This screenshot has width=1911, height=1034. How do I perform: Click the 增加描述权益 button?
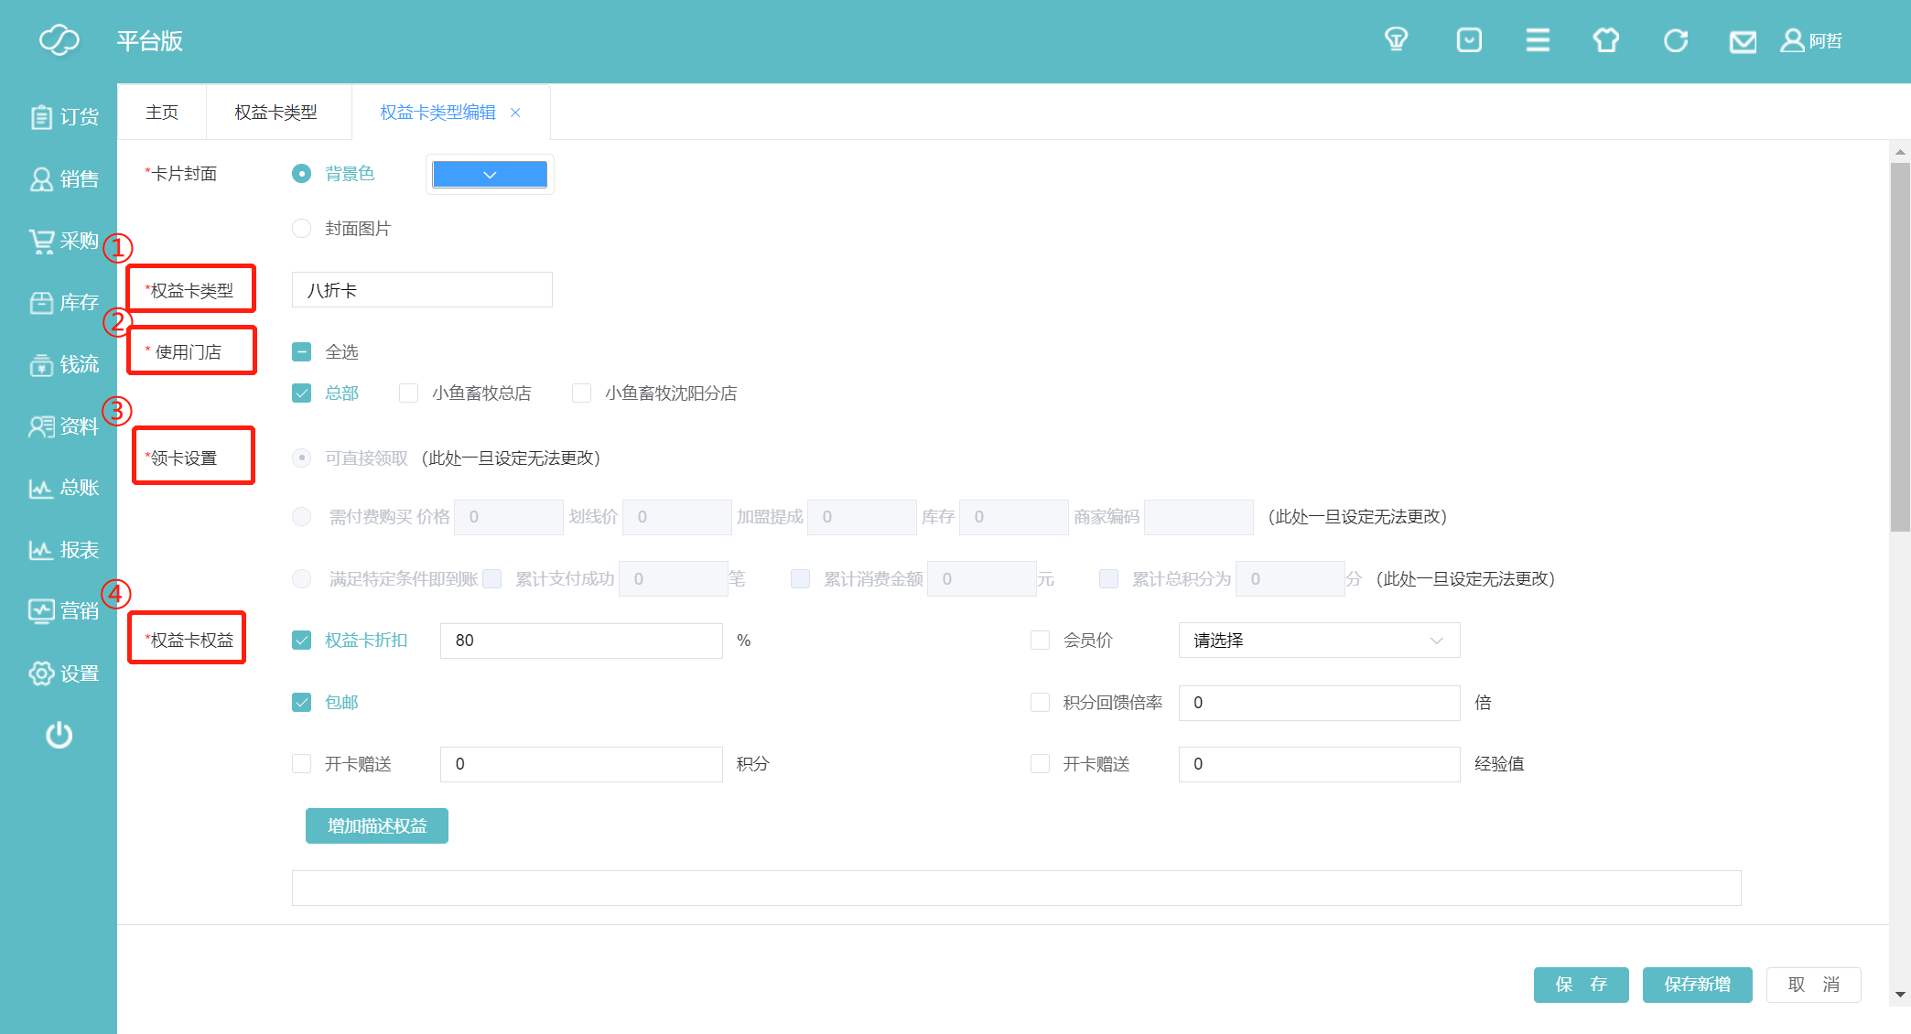tap(376, 826)
